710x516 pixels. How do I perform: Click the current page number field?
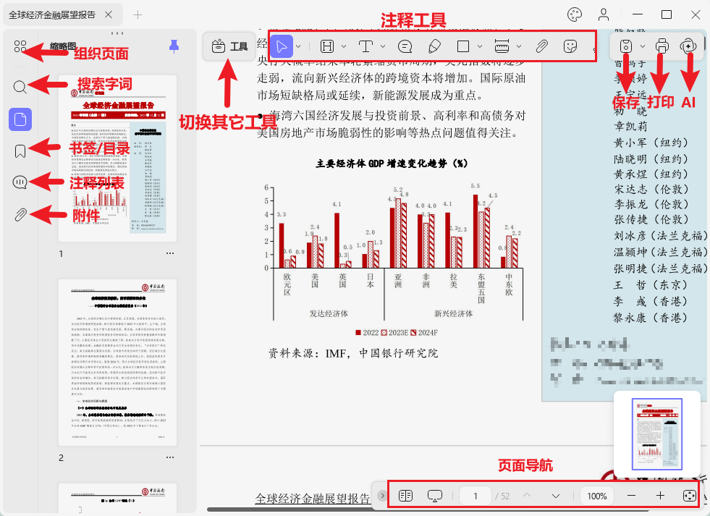pos(476,496)
